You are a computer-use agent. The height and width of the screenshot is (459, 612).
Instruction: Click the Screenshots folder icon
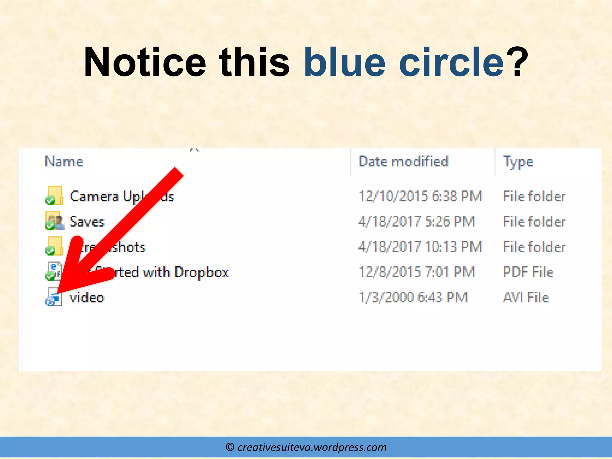coord(54,246)
